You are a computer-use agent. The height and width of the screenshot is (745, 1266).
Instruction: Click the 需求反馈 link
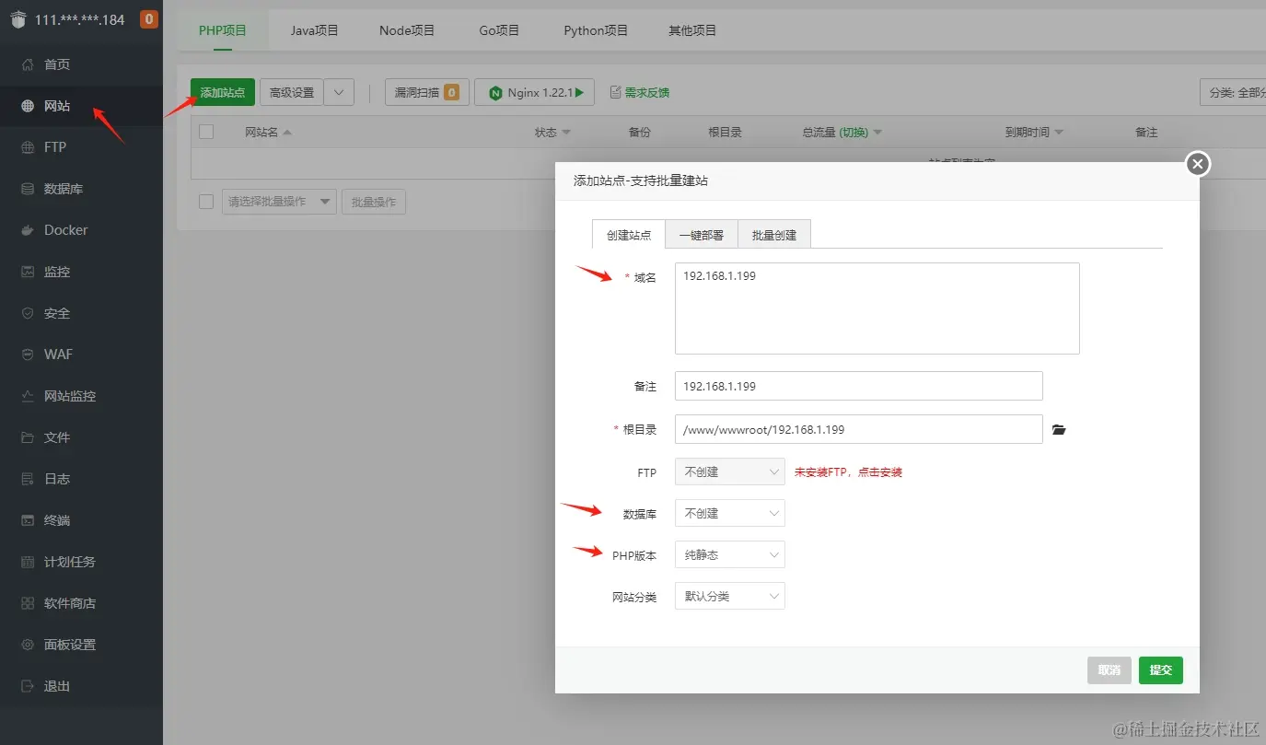point(647,92)
